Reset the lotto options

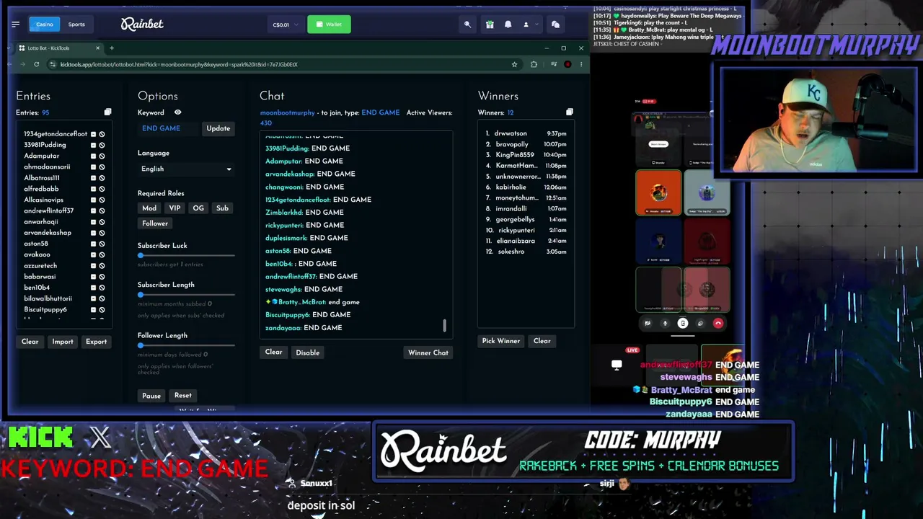point(183,396)
